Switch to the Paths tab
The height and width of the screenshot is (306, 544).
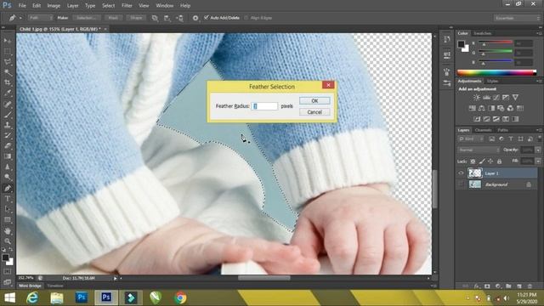502,130
